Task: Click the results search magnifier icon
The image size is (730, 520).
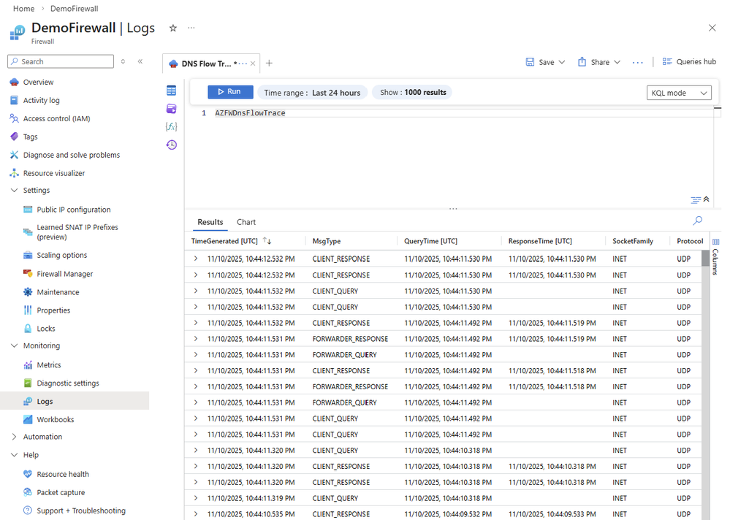Action: click(x=697, y=221)
